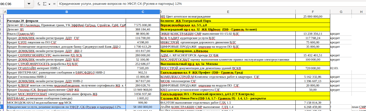
Task: Click 'Кредит ЕЭТП лицензия на ПО ГЗГ'
Action: 66,42
